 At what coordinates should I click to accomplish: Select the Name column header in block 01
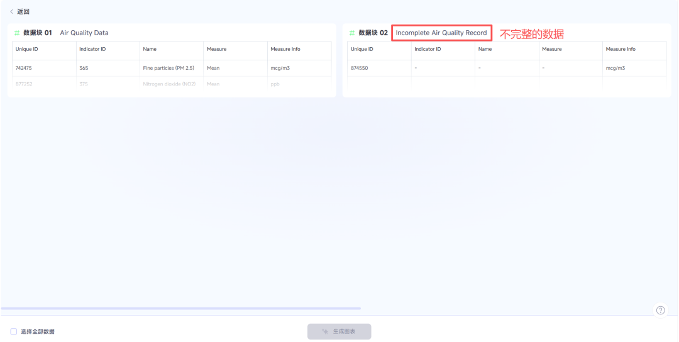tap(150, 49)
